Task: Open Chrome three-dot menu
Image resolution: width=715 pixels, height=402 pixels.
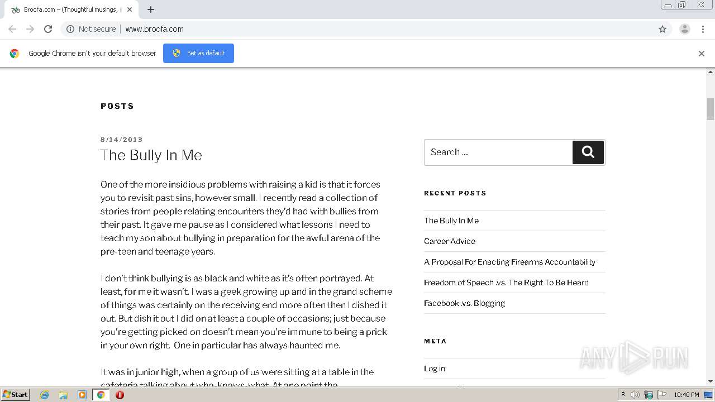Action: pos(703,29)
